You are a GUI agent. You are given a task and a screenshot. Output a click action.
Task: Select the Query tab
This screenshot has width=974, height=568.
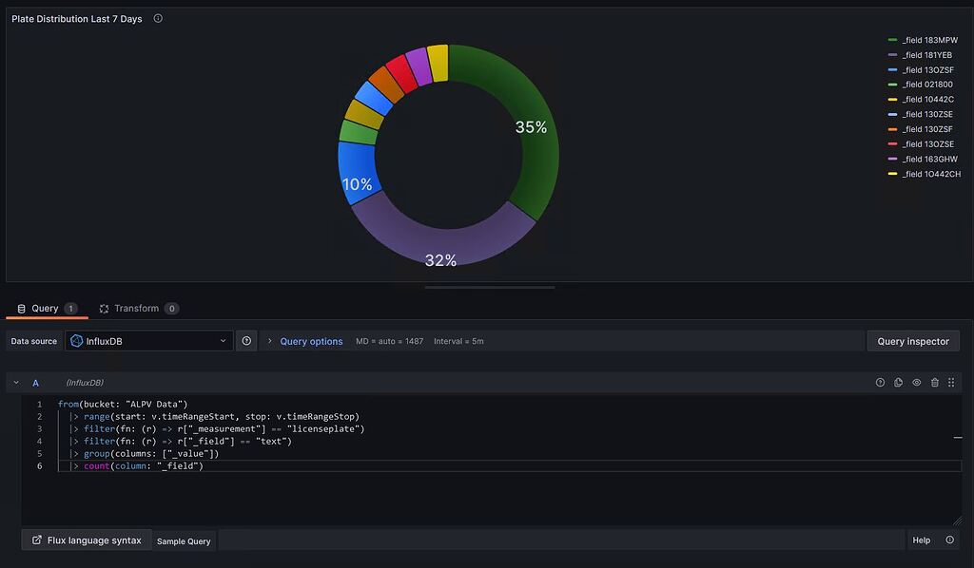point(45,308)
